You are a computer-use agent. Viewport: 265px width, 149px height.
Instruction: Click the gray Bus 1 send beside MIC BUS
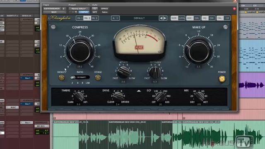point(26,123)
